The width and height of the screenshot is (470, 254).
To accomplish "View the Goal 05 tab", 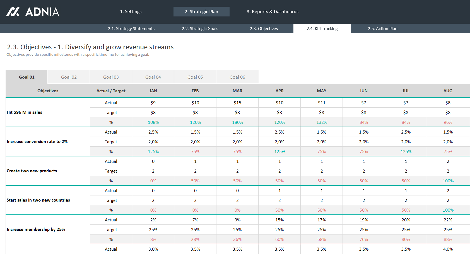I will (x=195, y=77).
